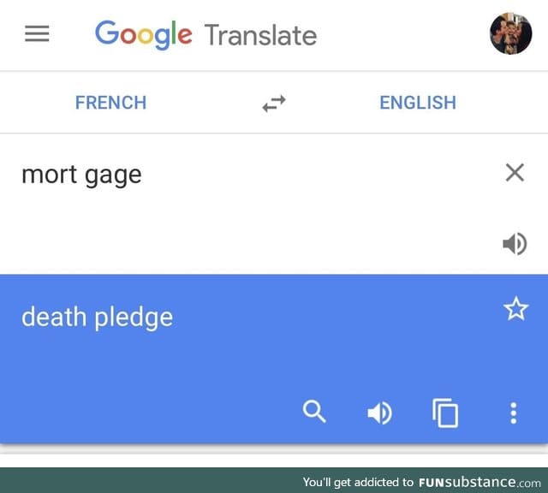The width and height of the screenshot is (548, 493).
Task: Tap the blue translation result card
Action: [x=274, y=359]
